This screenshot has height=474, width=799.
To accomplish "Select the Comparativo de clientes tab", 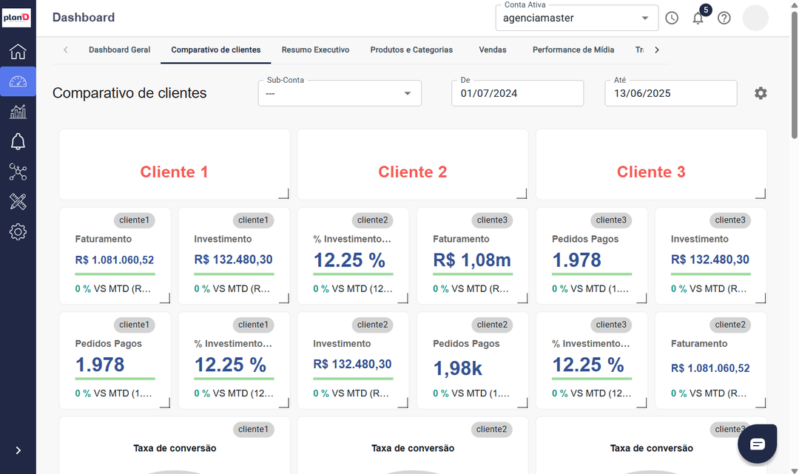I will (x=215, y=50).
